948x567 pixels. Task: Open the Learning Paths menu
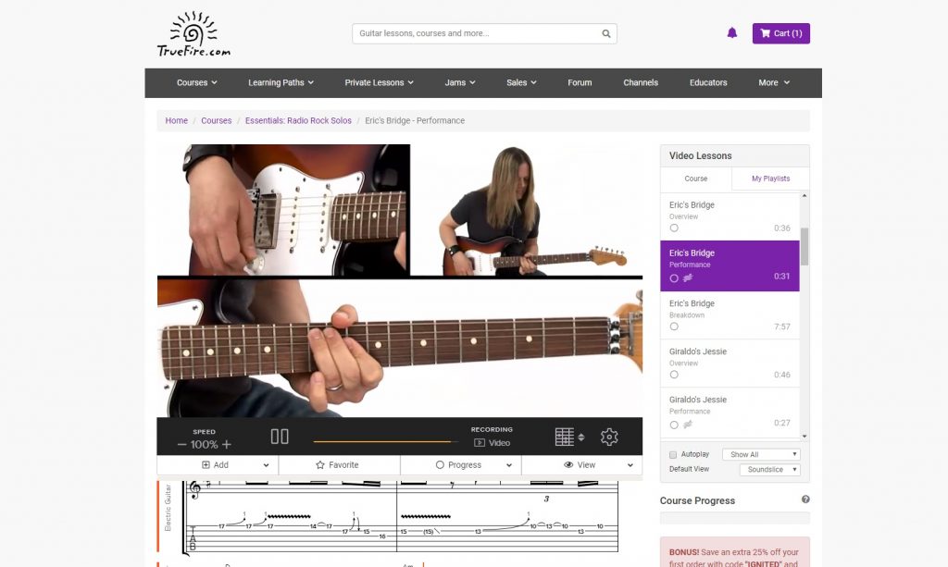pyautogui.click(x=281, y=82)
